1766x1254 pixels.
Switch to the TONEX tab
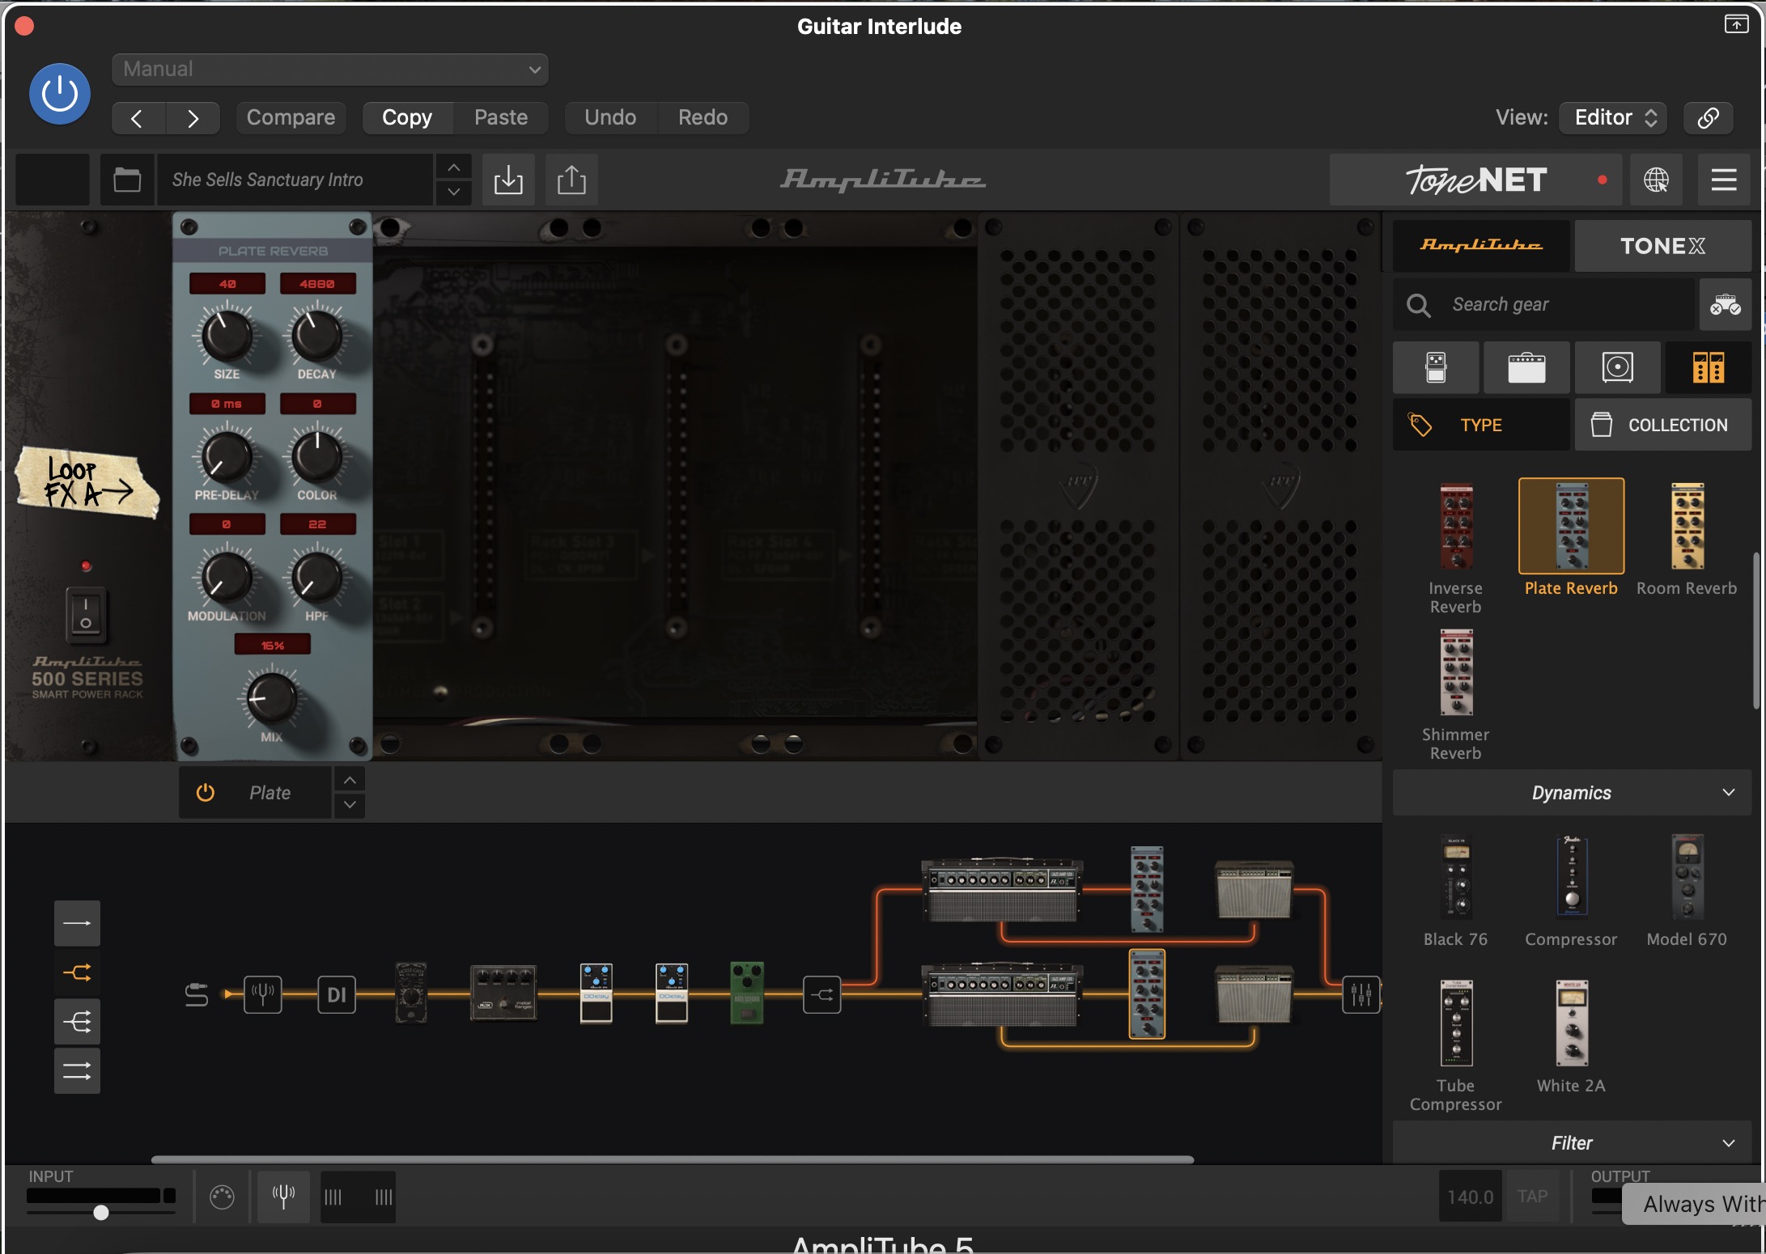pyautogui.click(x=1662, y=246)
